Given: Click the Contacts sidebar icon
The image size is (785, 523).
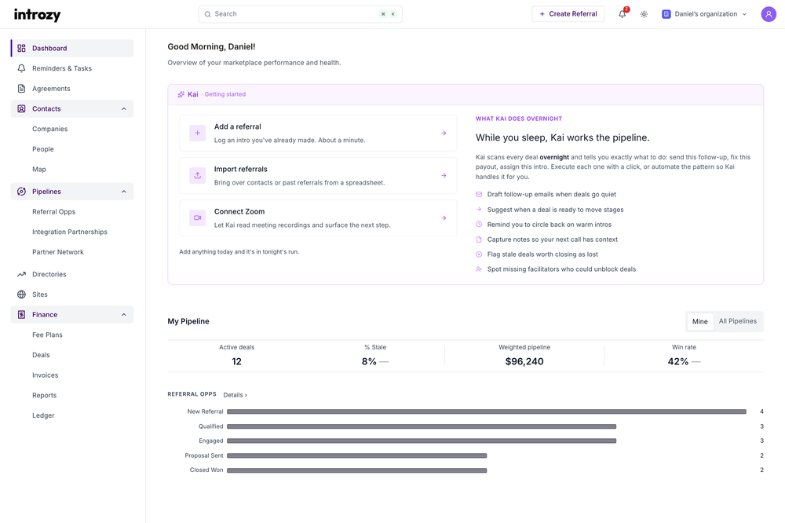Looking at the screenshot, I should pyautogui.click(x=21, y=108).
